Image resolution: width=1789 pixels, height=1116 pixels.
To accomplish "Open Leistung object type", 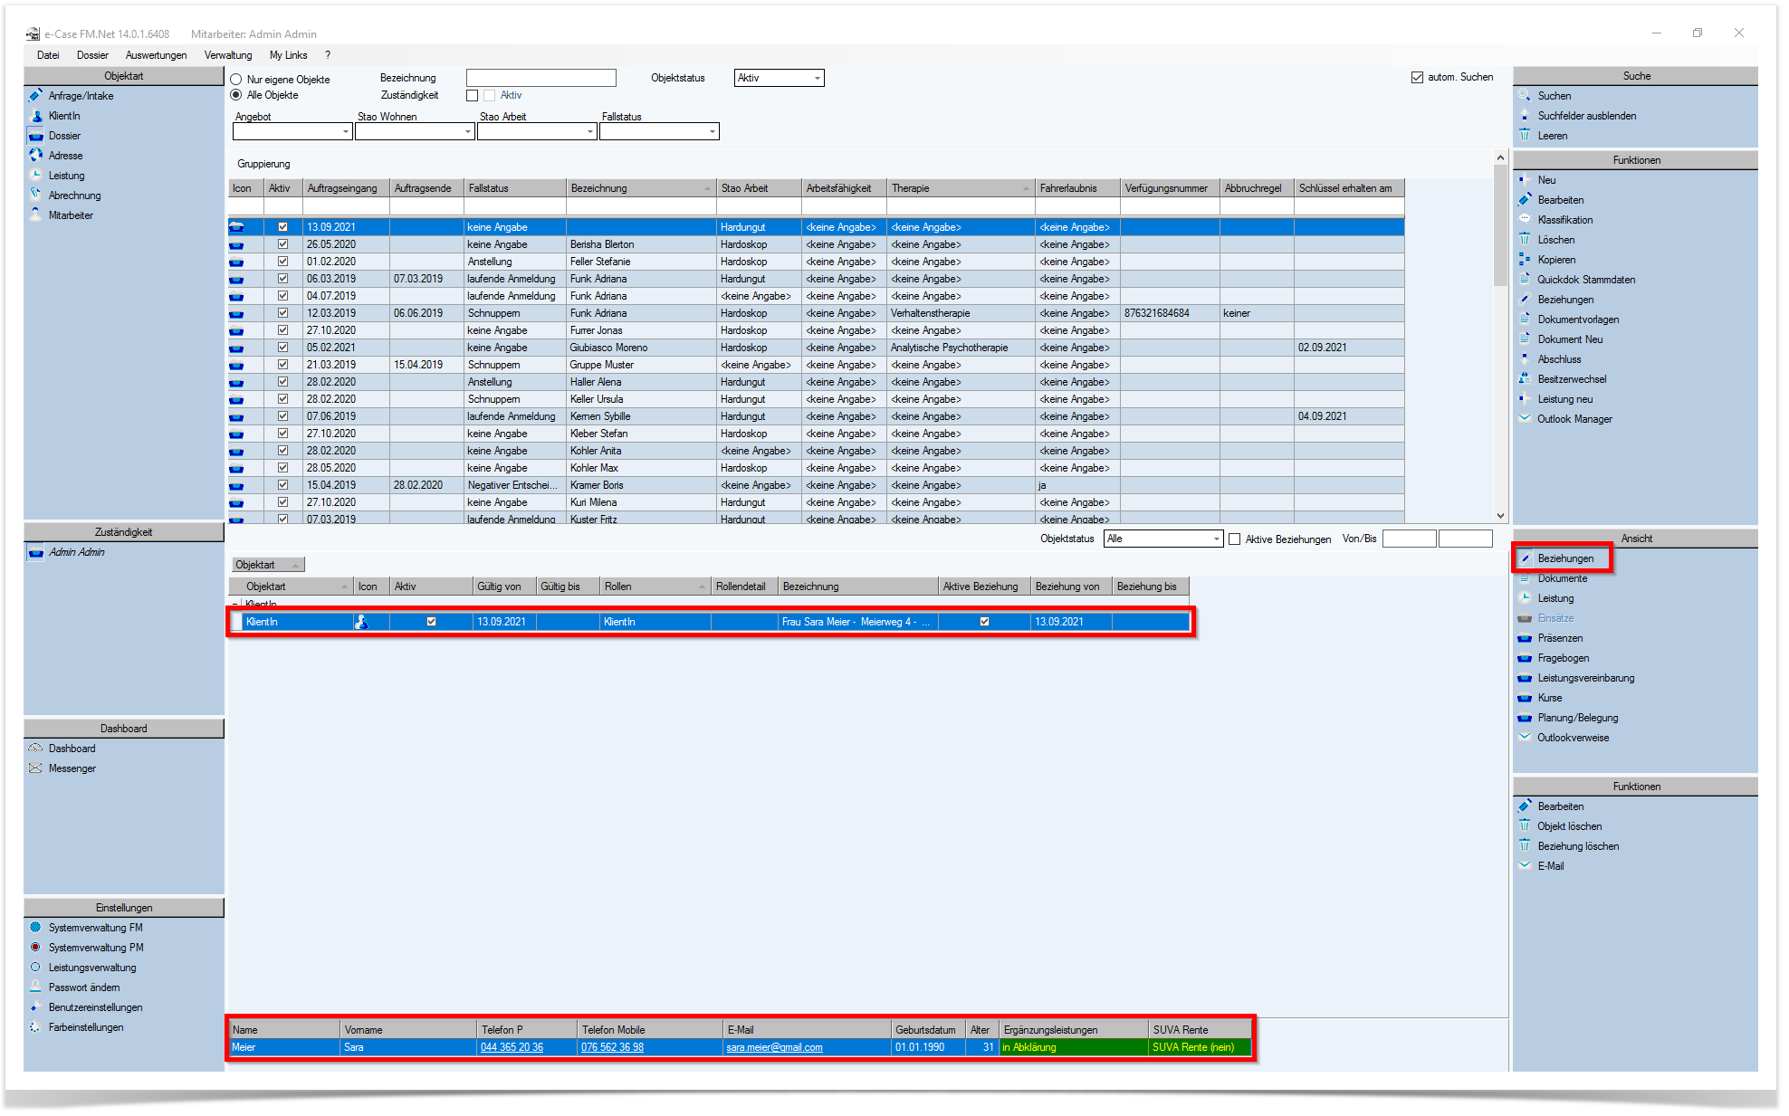I will (66, 176).
